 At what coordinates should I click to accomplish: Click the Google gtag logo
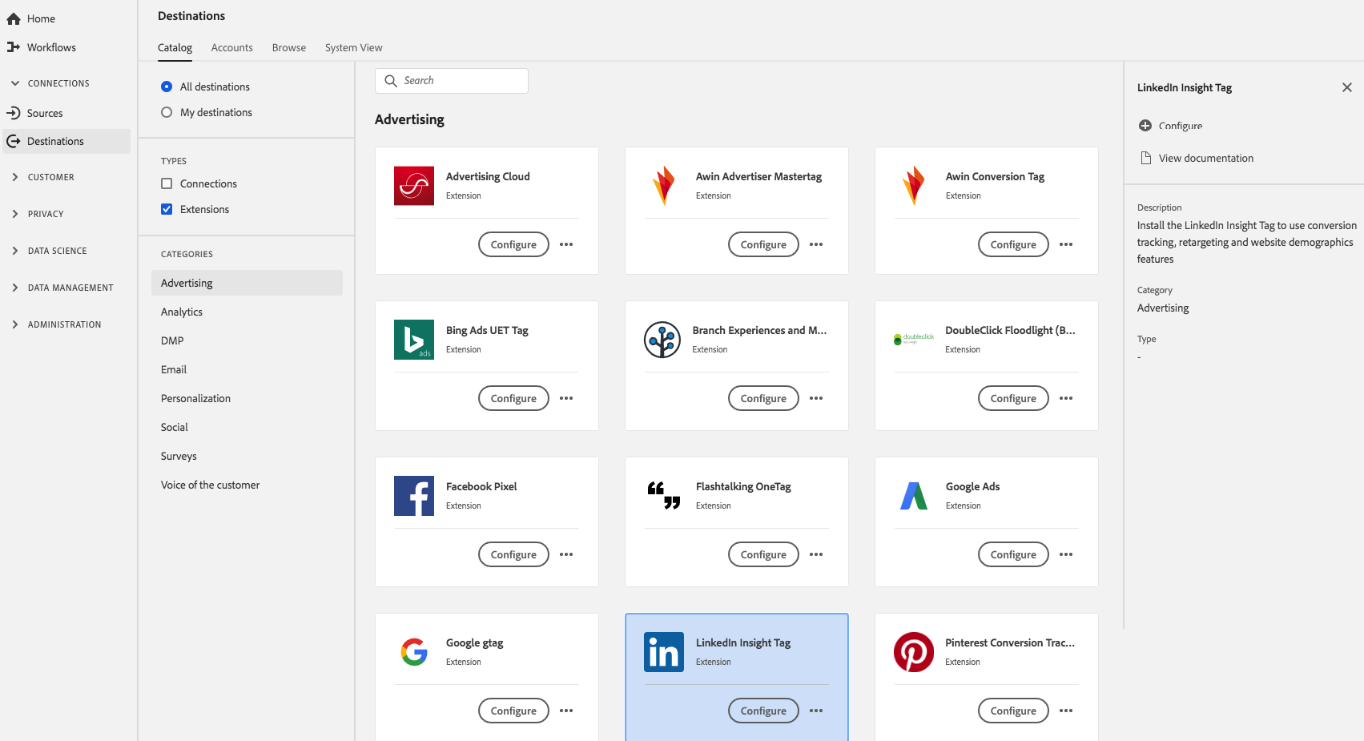click(414, 652)
